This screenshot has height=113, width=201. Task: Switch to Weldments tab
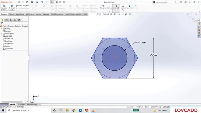point(30,14)
